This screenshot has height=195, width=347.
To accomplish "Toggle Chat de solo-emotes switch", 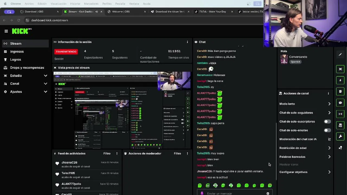I will click(x=327, y=130).
